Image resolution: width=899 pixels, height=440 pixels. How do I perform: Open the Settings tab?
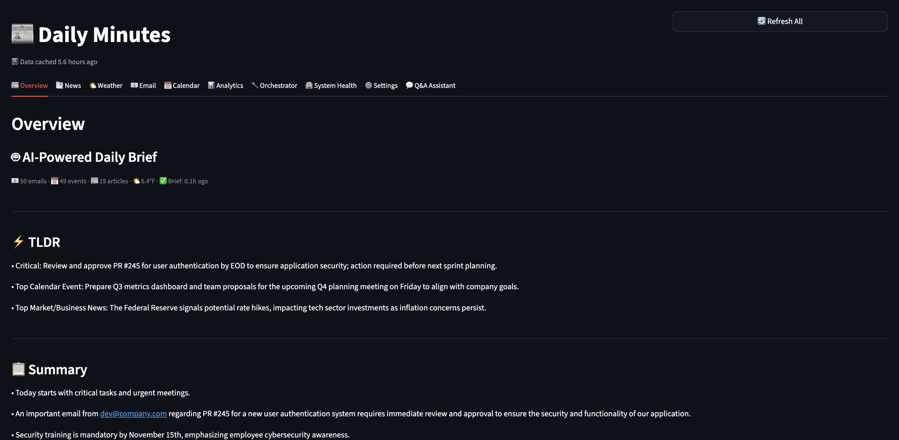(381, 85)
